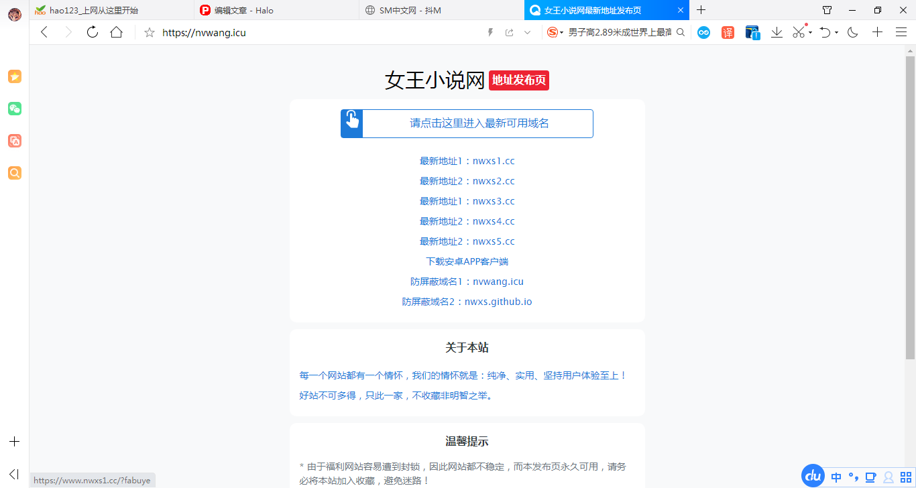Click the vertical page scrollbar
916x488 pixels.
click(x=910, y=201)
